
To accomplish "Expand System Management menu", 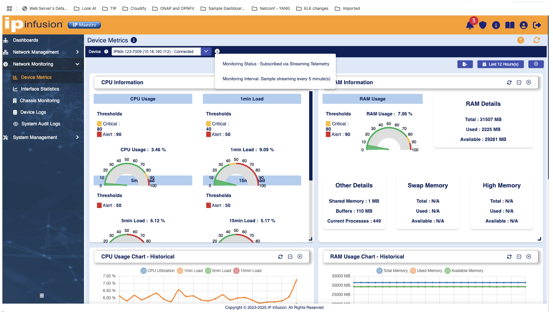I will (x=42, y=138).
